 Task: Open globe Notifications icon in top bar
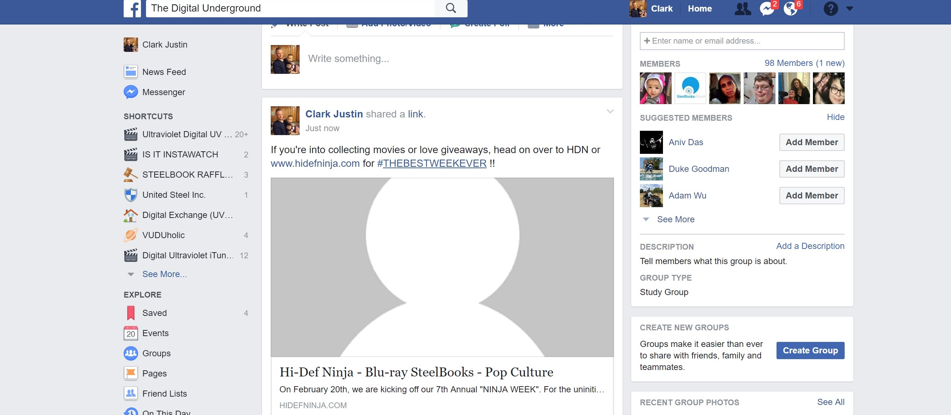[791, 9]
